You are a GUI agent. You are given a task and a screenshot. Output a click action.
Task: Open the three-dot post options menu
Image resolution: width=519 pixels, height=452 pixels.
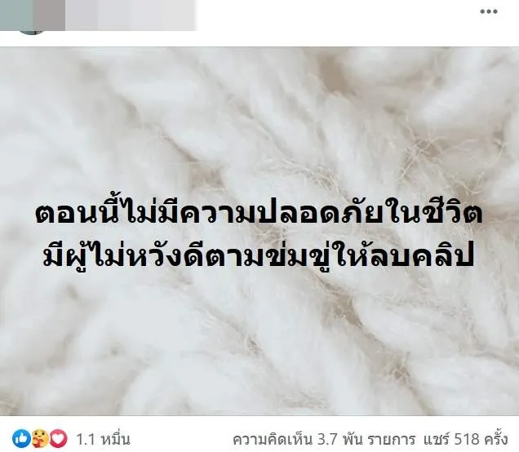tap(489, 11)
